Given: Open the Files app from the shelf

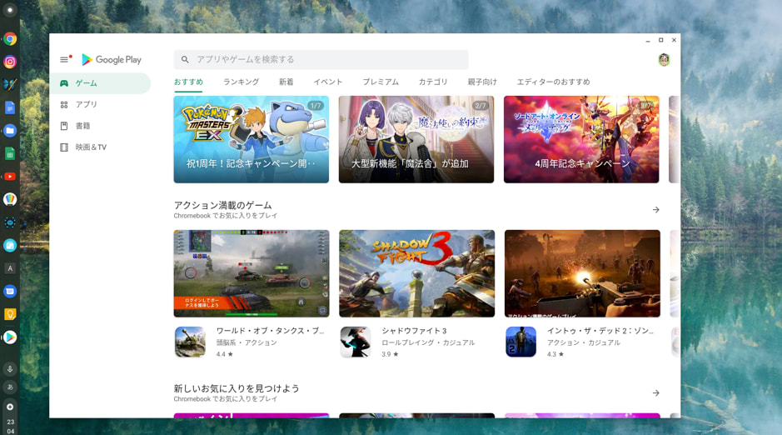Looking at the screenshot, I should coord(10,131).
